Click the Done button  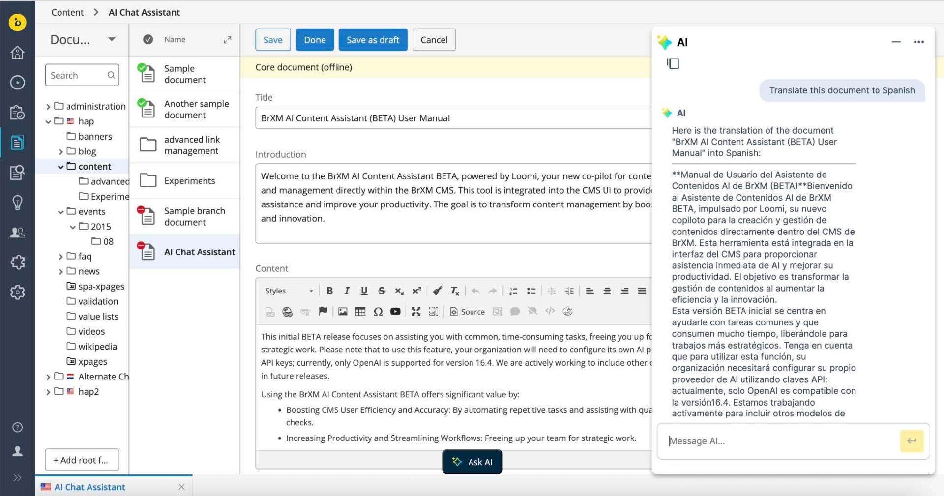(315, 40)
